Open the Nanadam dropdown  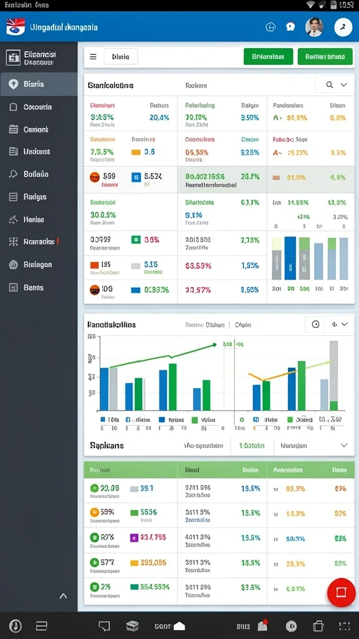314,446
